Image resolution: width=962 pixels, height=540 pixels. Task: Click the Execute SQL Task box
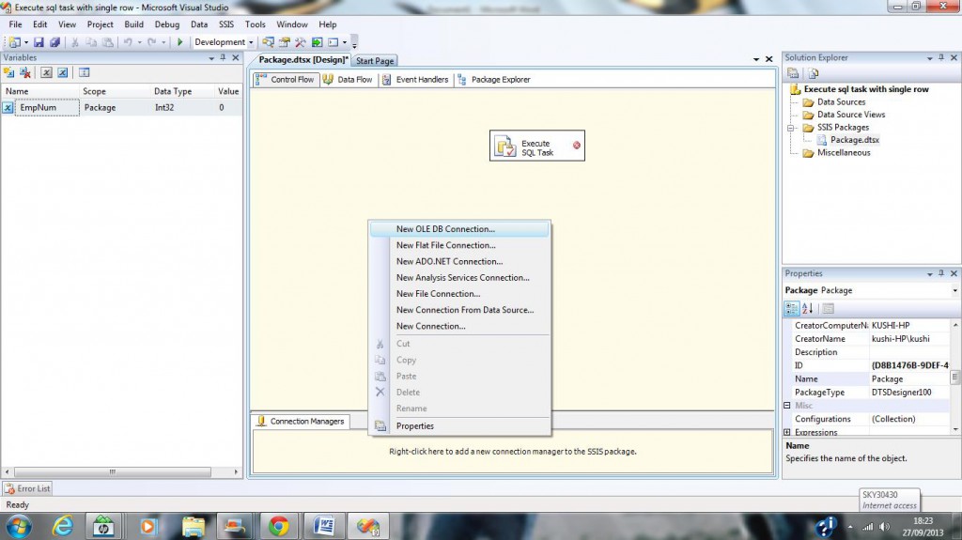pyautogui.click(x=536, y=147)
